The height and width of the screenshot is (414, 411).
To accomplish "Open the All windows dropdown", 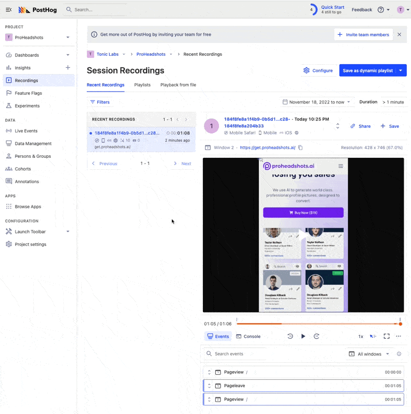I will click(370, 354).
